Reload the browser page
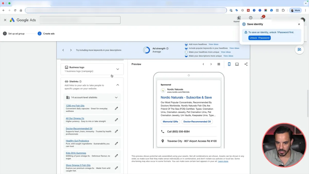Image resolution: width=309 pixels, height=174 pixels. coord(15,10)
